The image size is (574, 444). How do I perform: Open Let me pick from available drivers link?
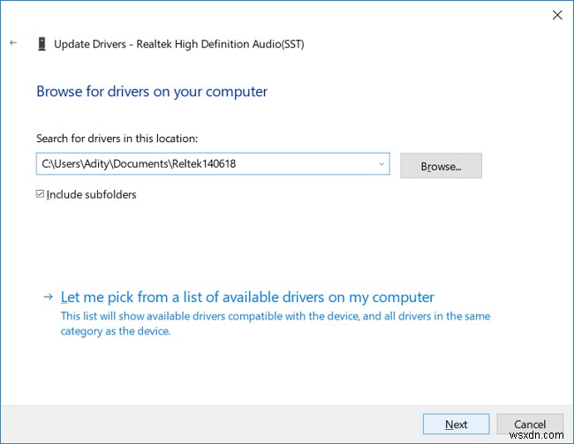[x=247, y=297]
